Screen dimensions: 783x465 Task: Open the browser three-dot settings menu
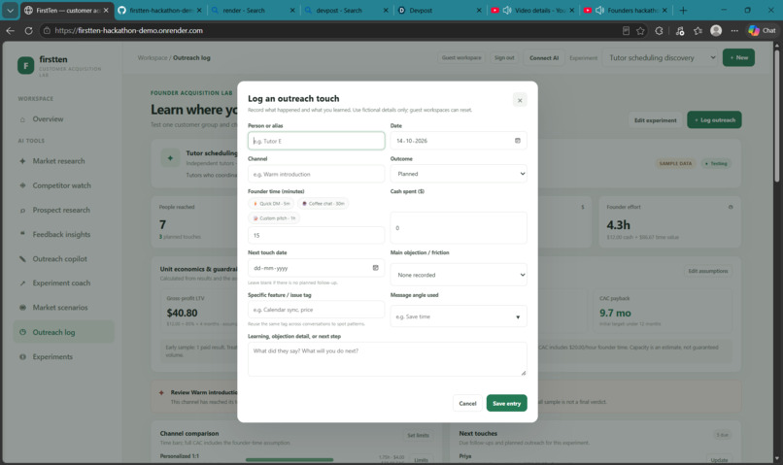(x=734, y=30)
